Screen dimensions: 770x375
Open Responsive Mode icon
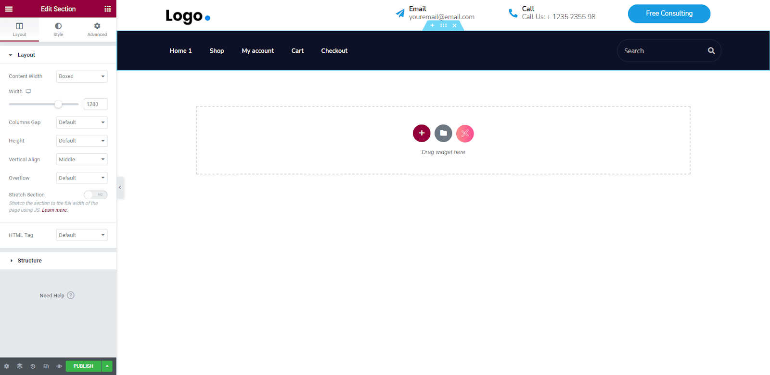(46, 366)
